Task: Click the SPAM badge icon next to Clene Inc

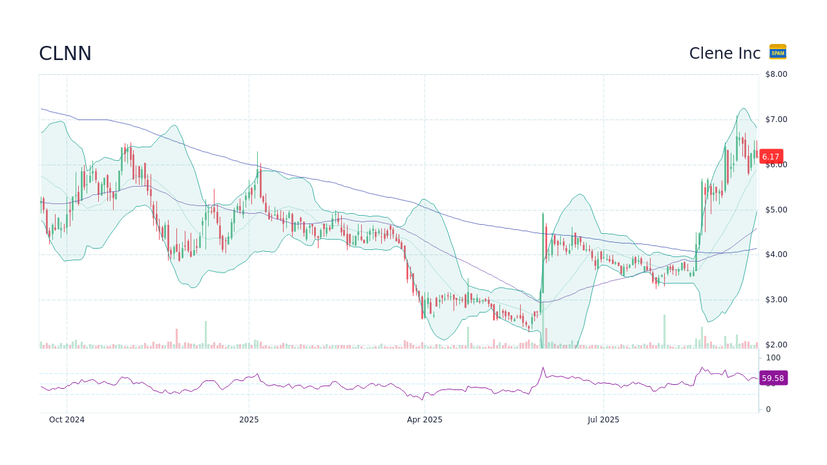Action: (x=777, y=52)
